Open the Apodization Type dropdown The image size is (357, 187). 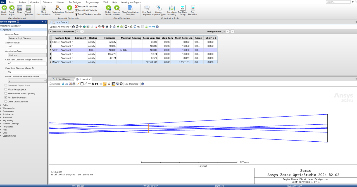click(x=27, y=55)
